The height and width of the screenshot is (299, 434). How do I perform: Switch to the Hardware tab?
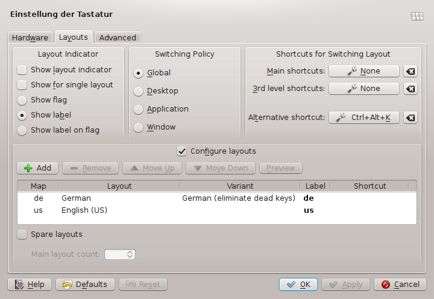pyautogui.click(x=30, y=37)
